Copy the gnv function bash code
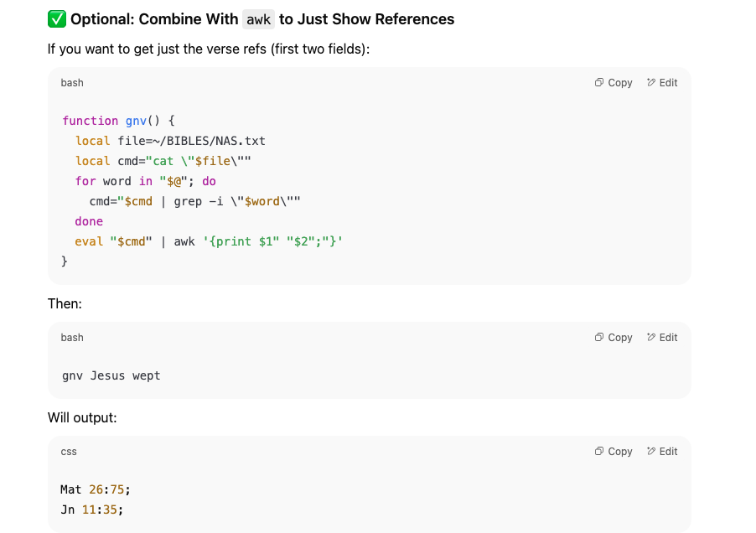 [614, 83]
